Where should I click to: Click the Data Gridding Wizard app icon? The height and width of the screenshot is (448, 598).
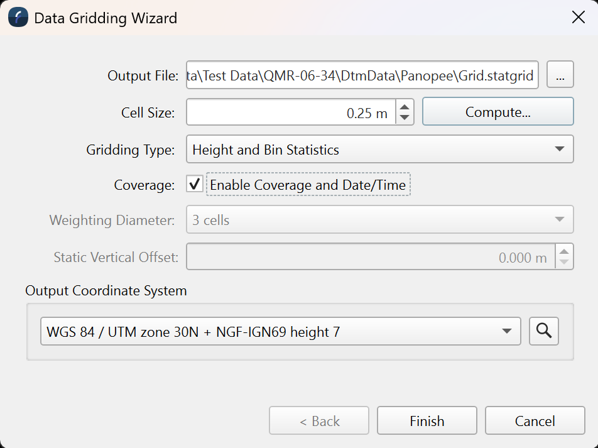[x=18, y=18]
